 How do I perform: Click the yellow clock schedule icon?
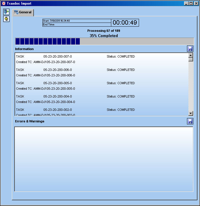point(6,19)
